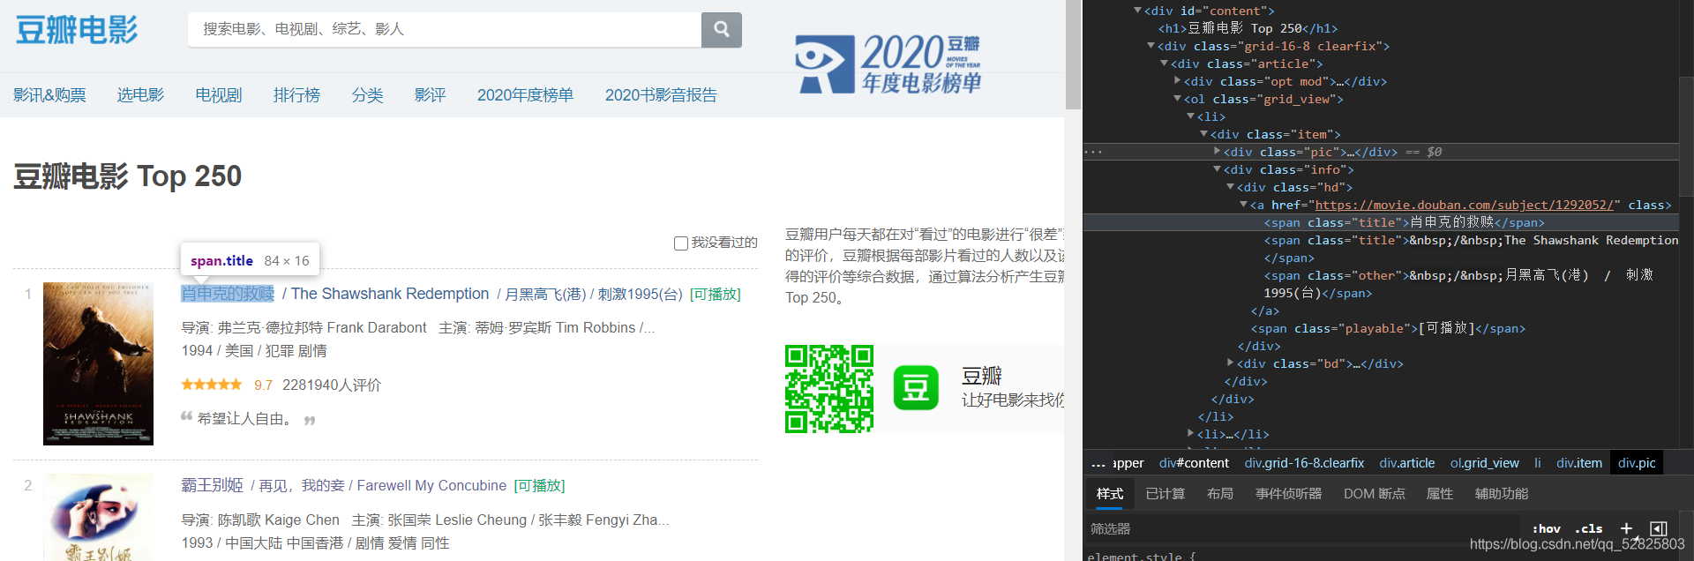
Task: Click the search magnifier button
Action: coord(721,29)
